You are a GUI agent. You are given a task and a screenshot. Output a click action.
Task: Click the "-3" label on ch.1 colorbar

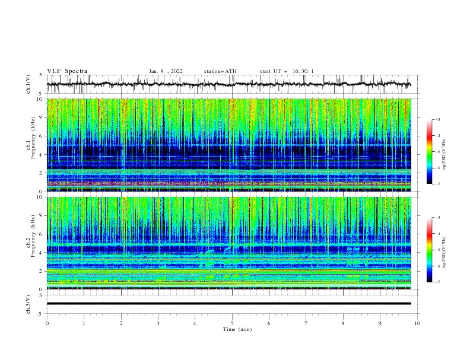437,119
